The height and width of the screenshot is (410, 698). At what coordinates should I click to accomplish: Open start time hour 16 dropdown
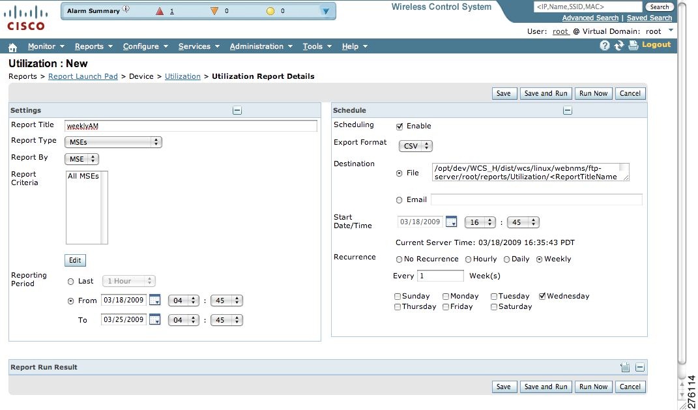tap(480, 222)
